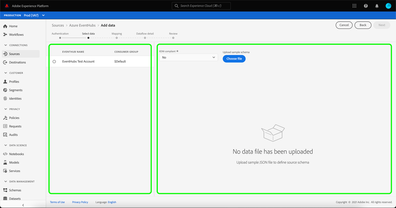Open the Identities section
Image resolution: width=396 pixels, height=208 pixels.
(x=16, y=98)
